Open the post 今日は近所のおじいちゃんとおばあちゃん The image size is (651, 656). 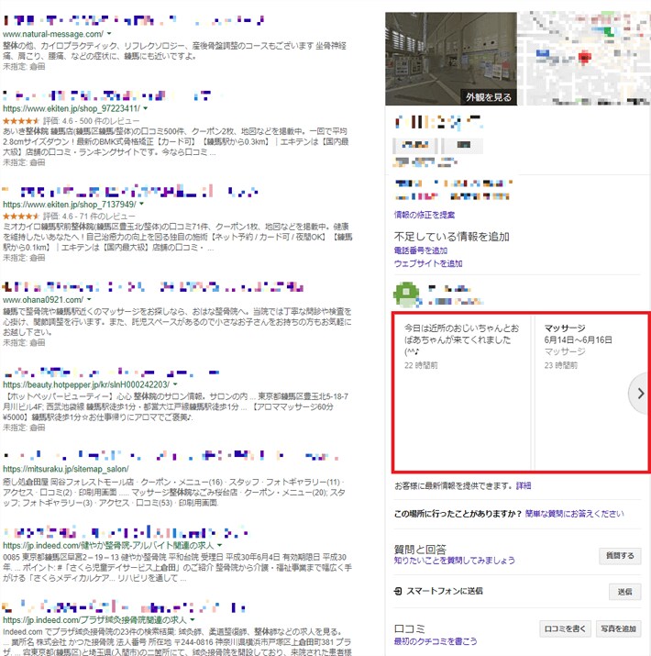point(461,392)
